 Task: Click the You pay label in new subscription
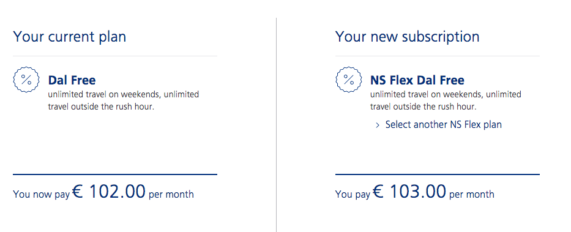(x=353, y=195)
